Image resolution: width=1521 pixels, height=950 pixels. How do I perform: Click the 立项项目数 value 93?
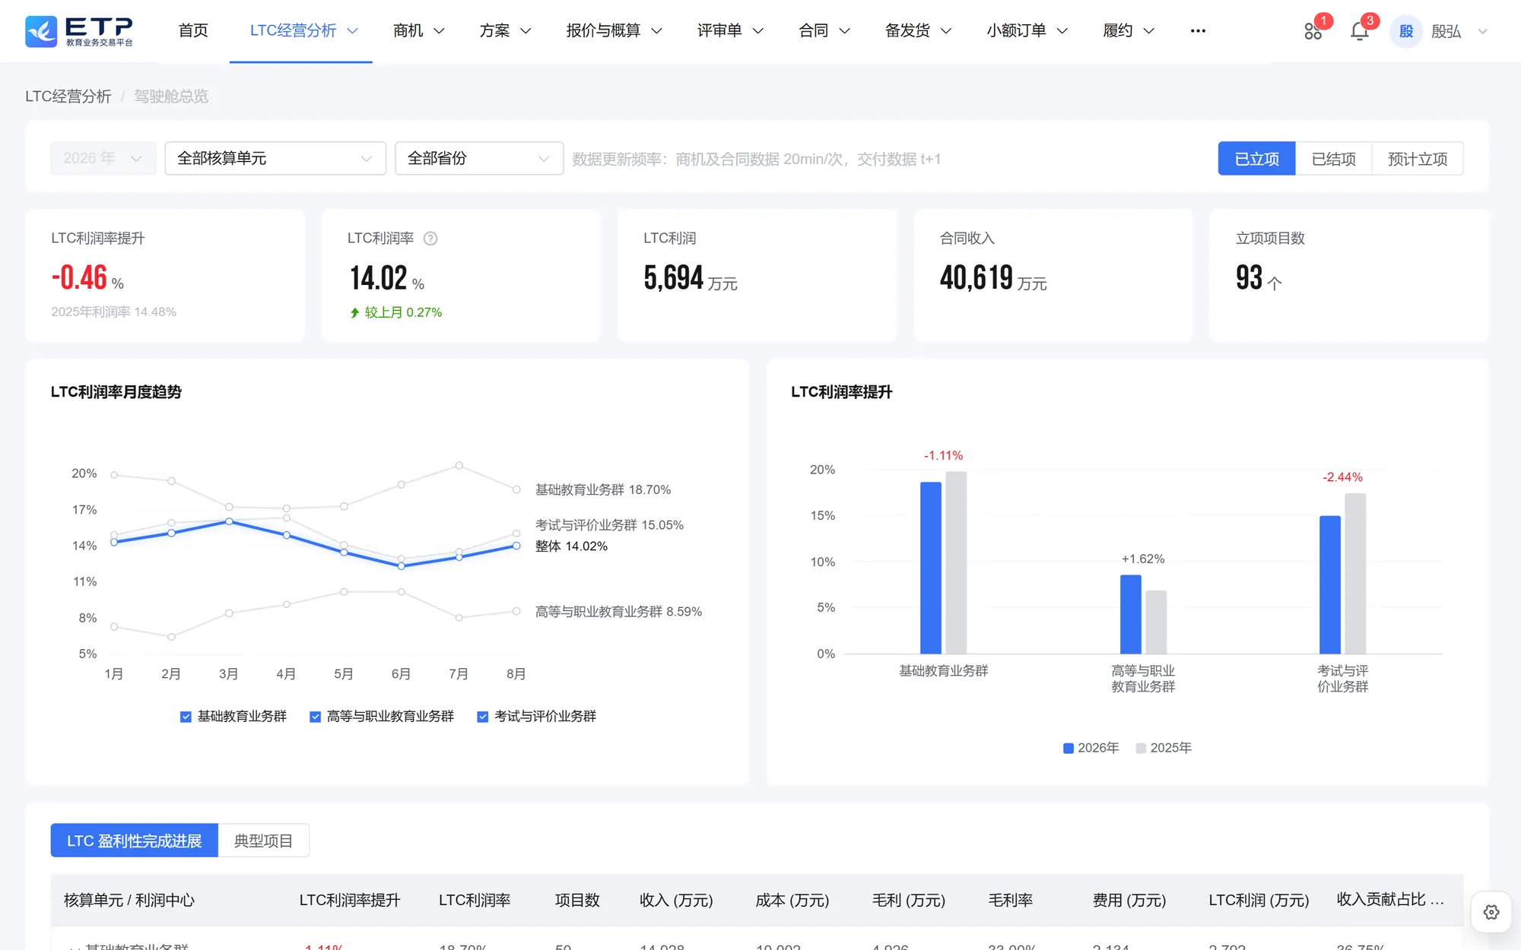tap(1249, 277)
